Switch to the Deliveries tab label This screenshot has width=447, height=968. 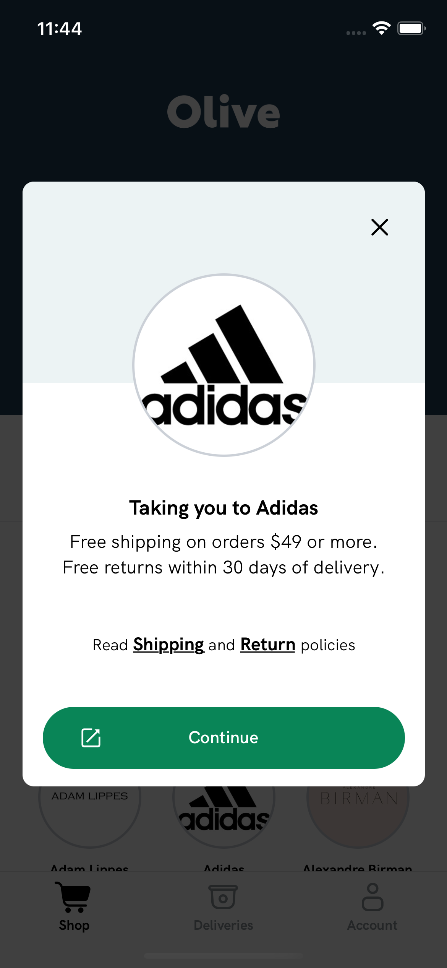click(x=223, y=925)
